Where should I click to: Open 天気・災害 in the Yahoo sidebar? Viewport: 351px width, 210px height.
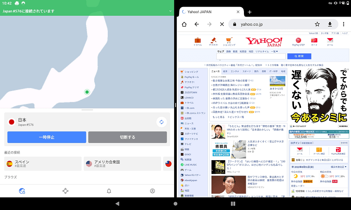[190, 129]
